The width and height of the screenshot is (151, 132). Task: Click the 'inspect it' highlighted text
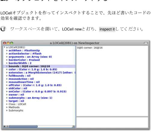[x=107, y=29]
